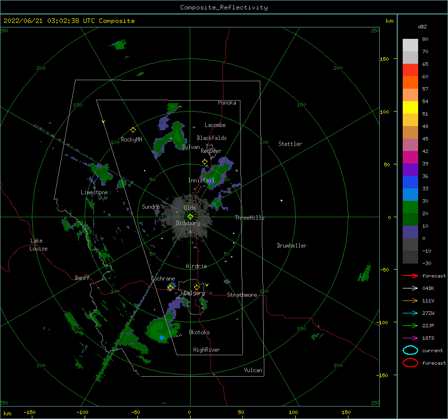Select the Limestone label
The image size is (448, 419).
click(x=94, y=192)
